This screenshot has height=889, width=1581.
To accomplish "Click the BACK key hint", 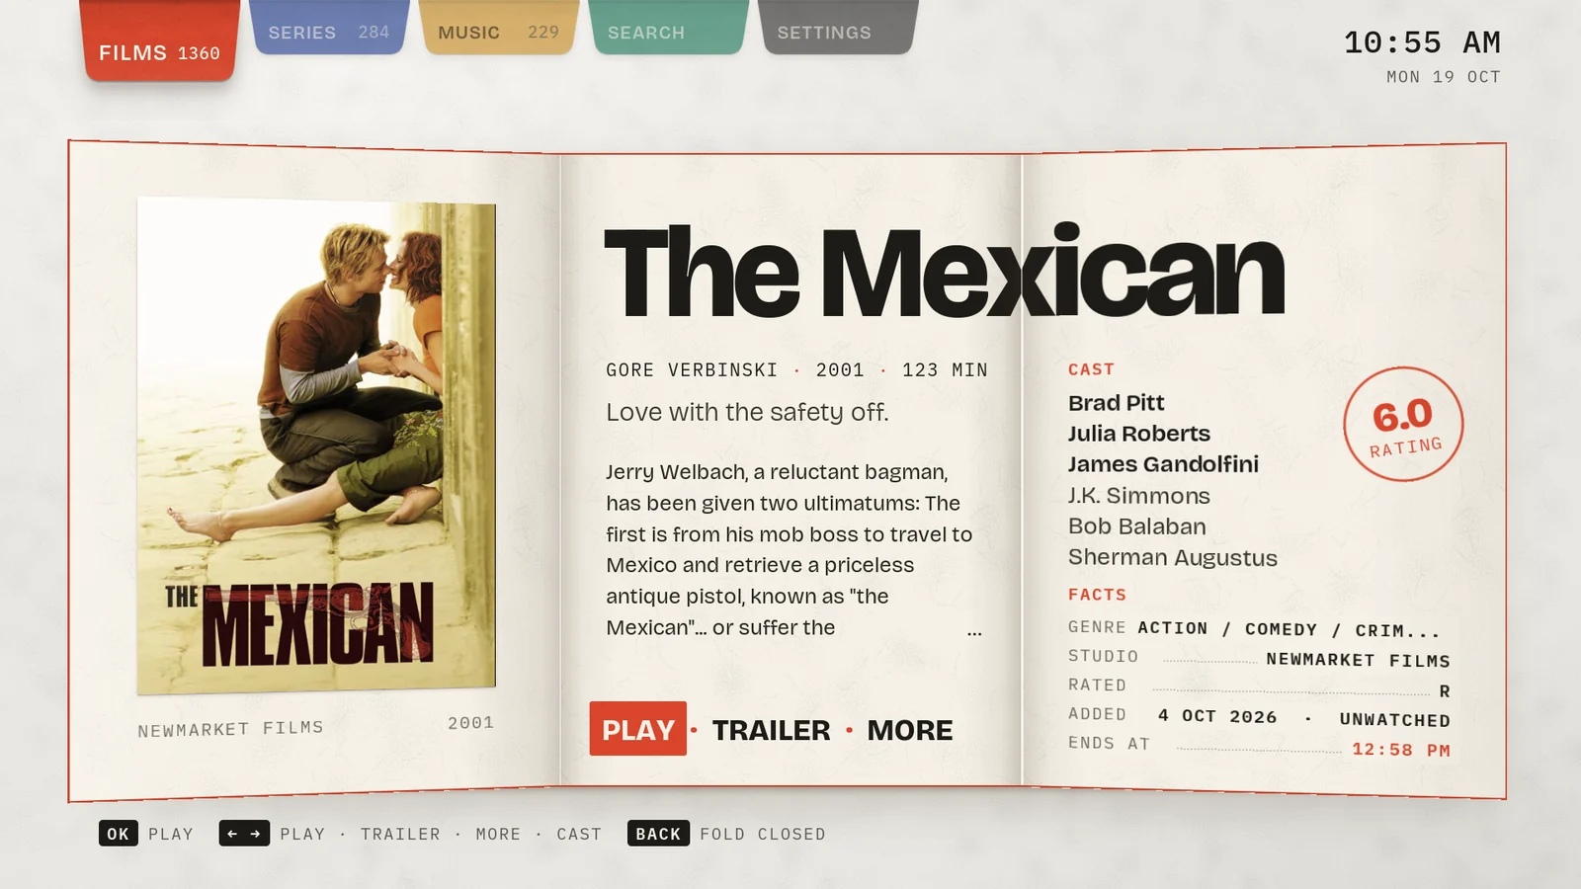I will tap(658, 834).
